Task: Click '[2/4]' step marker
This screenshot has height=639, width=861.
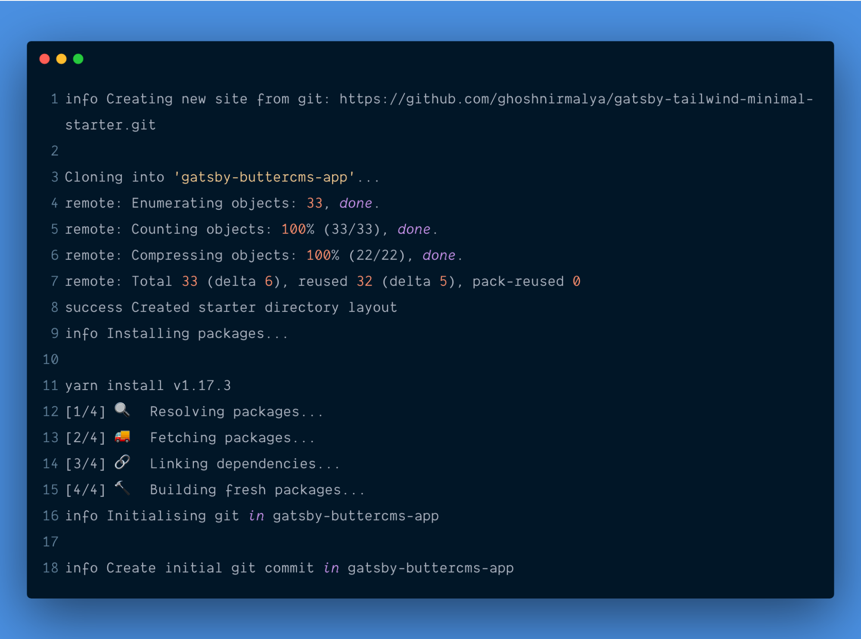Action: (x=85, y=438)
